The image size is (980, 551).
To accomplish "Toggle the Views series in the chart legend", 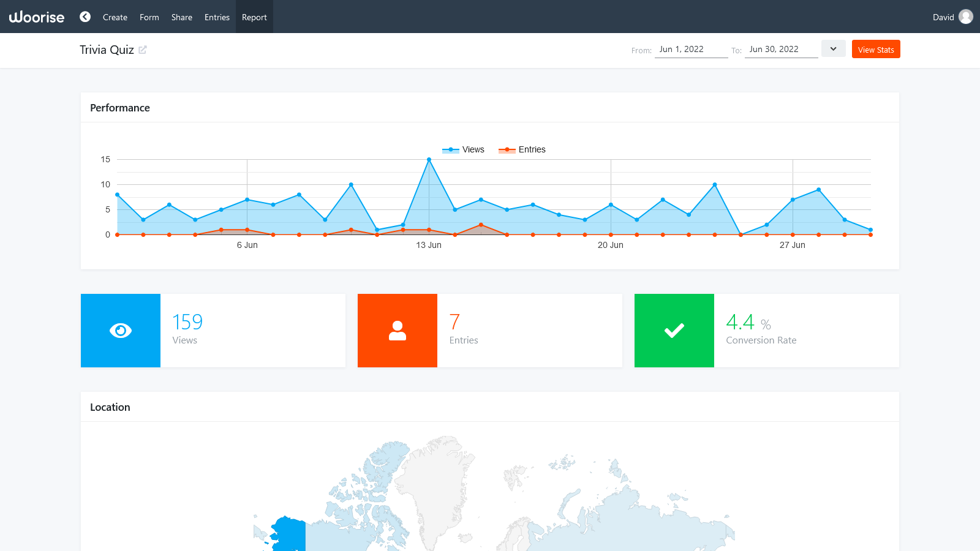I will click(463, 149).
